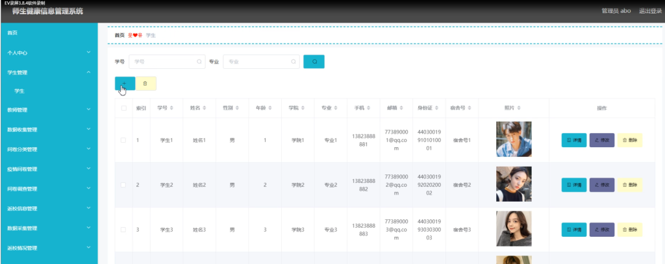Screen dimensions: 665x264
Task: Click the plus add-student button
Action: (x=125, y=84)
